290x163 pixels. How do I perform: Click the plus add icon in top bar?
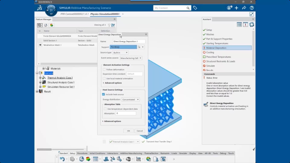tap(236, 8)
